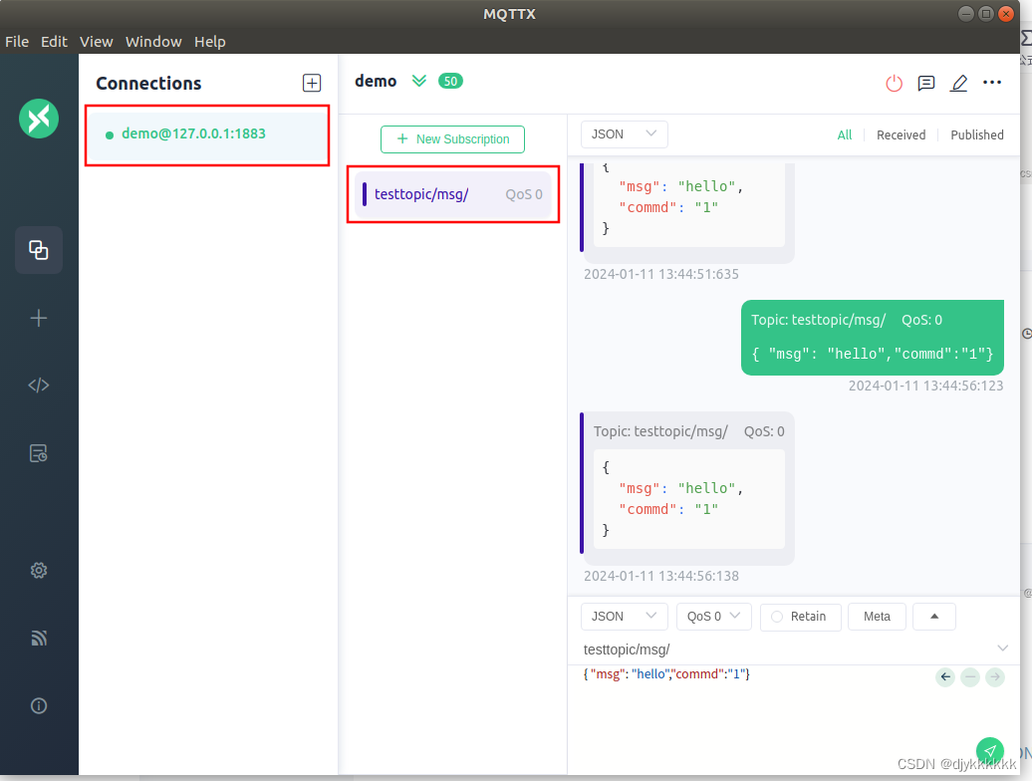Enable the Retain option
This screenshot has height=781, width=1032.
click(x=800, y=617)
